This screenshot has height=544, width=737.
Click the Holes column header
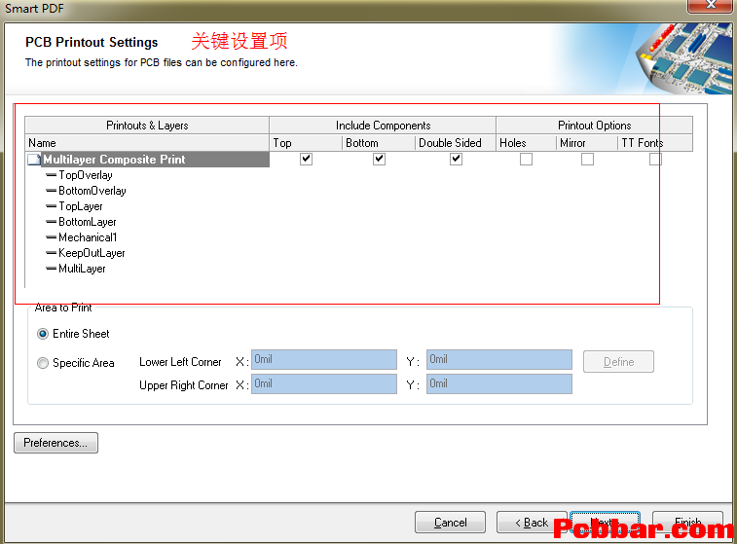click(x=527, y=143)
